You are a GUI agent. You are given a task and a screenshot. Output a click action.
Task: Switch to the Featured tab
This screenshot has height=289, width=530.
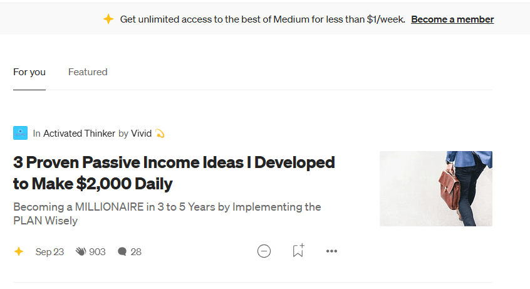tap(88, 72)
